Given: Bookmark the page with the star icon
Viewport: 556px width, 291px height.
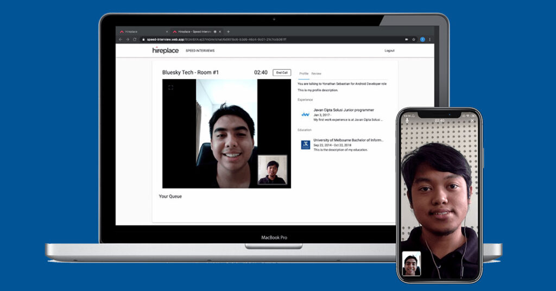Looking at the screenshot, I should pos(414,40).
